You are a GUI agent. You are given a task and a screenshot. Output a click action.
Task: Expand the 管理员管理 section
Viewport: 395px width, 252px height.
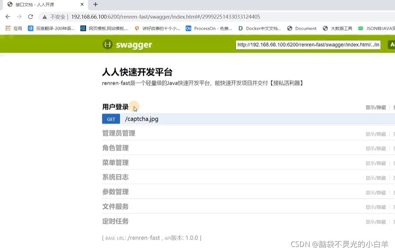[119, 133]
